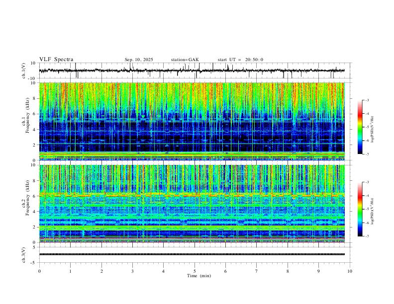The width and height of the screenshot is (394, 304).
Task: Click time axis tick label "4"
Action: (163, 271)
